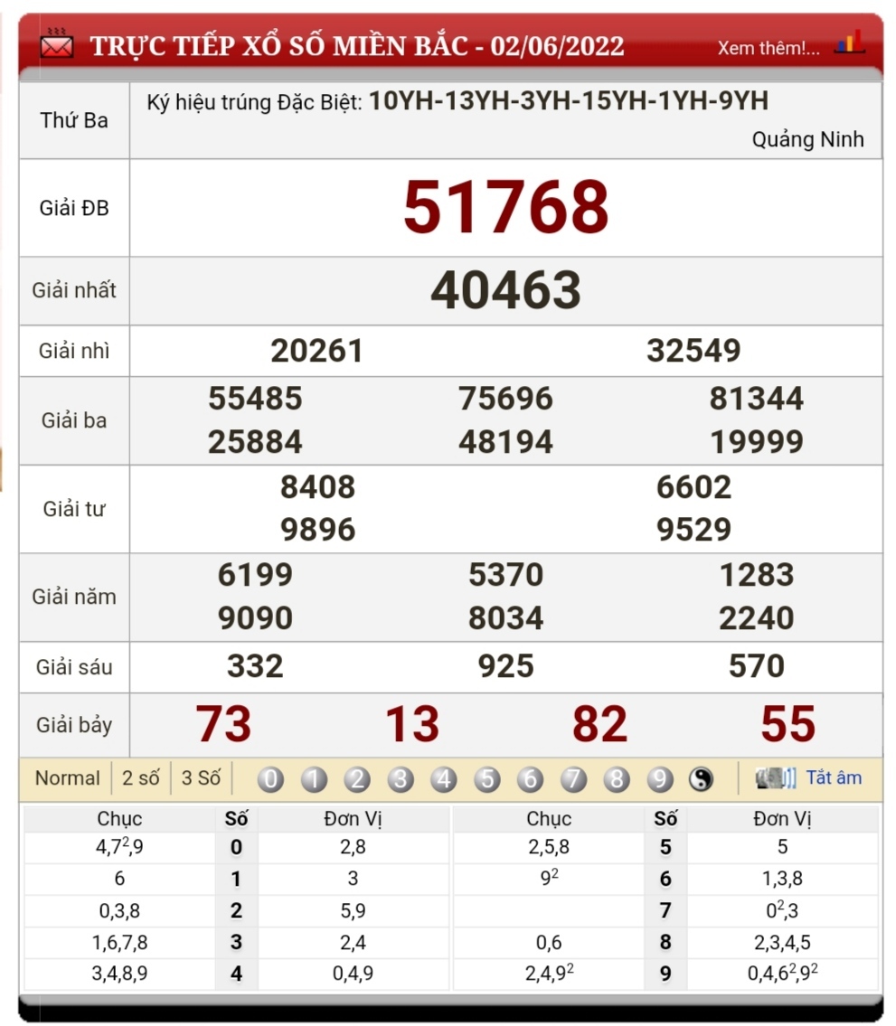Select the number 6 ball

pos(530,778)
